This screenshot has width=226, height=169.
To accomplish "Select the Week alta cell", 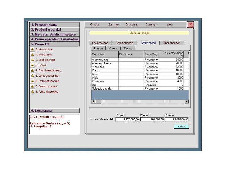I will [x=105, y=67].
